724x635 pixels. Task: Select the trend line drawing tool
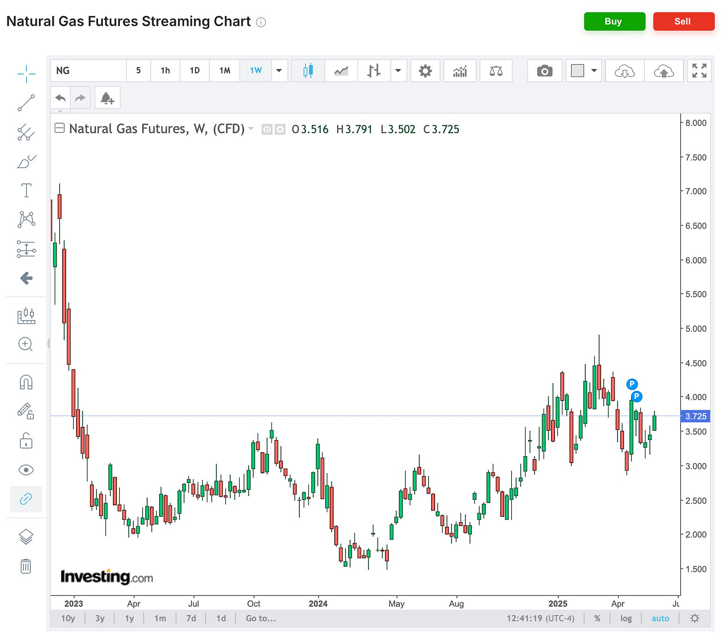(x=26, y=103)
